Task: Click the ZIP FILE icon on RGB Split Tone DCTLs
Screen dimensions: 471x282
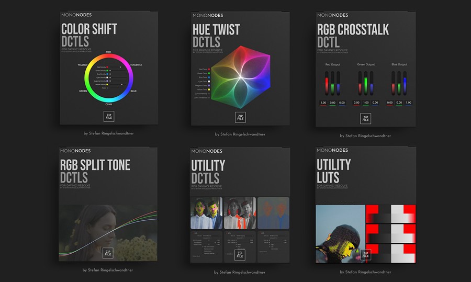Action: point(108,253)
